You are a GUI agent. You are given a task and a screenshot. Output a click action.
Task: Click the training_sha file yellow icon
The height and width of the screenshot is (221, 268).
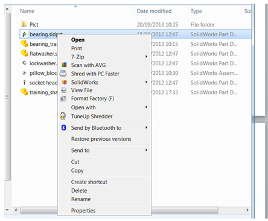24,92
